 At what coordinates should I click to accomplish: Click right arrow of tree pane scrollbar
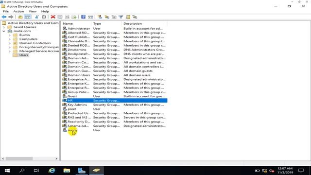click(56, 158)
